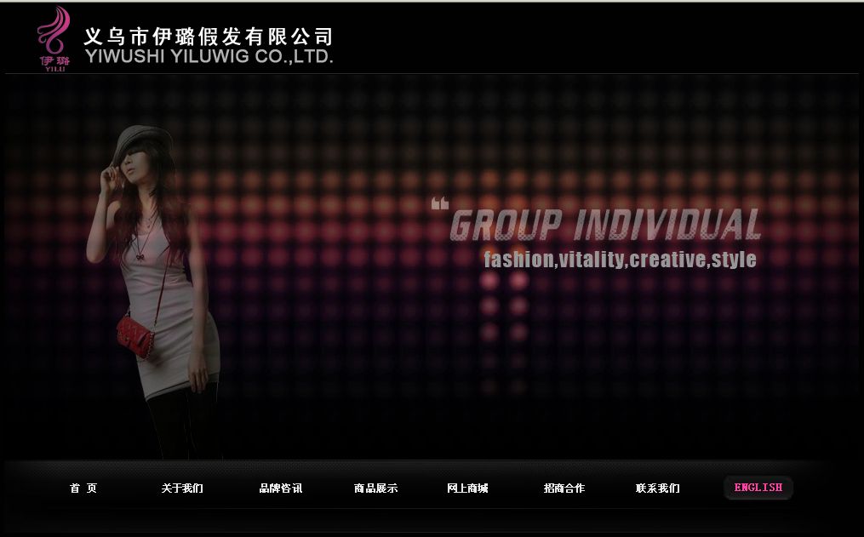864x537 pixels.
Task: Open the 品牌咨讯 brand news page
Action: tap(281, 488)
